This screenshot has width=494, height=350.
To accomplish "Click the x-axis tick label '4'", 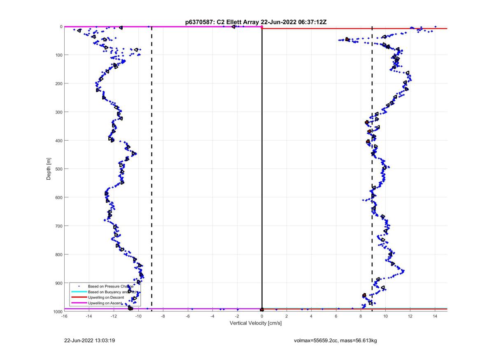I will [311, 316].
